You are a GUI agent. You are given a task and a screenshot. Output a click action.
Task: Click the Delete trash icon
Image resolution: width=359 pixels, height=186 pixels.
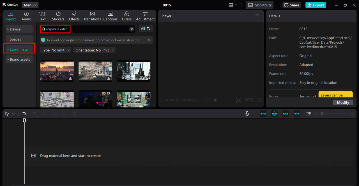tap(75, 114)
